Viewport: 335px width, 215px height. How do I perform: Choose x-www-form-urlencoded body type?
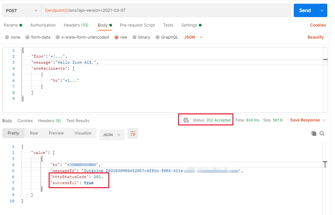click(57, 37)
